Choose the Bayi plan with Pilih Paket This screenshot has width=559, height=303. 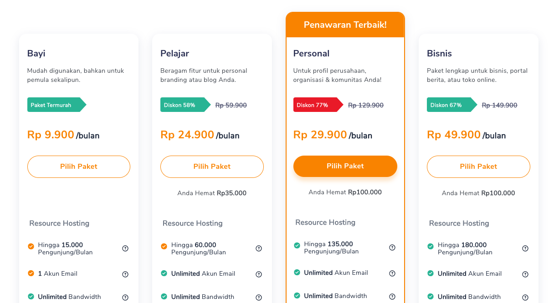point(79,167)
